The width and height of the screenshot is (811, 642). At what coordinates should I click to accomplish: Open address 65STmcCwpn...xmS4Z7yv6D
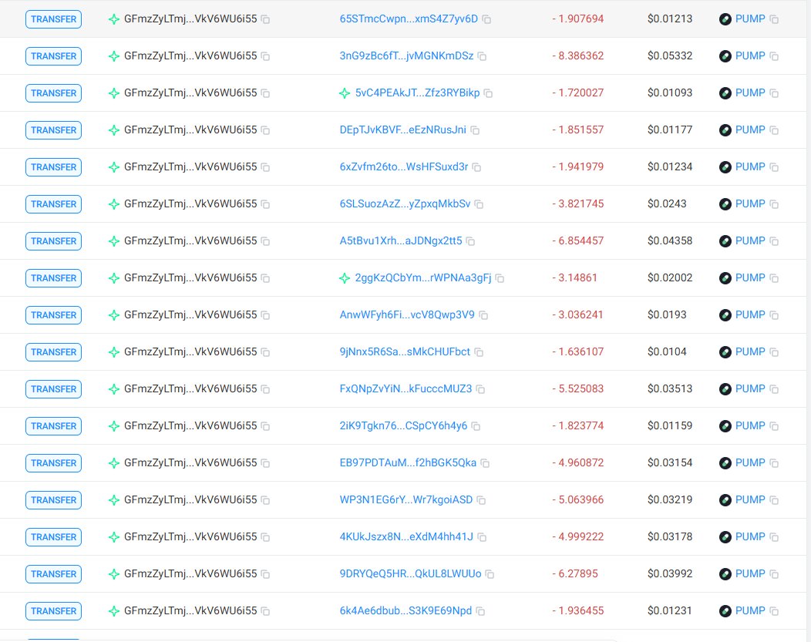pos(409,18)
